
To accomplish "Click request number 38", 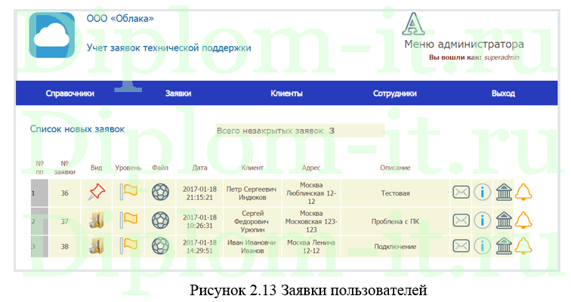I will [64, 247].
